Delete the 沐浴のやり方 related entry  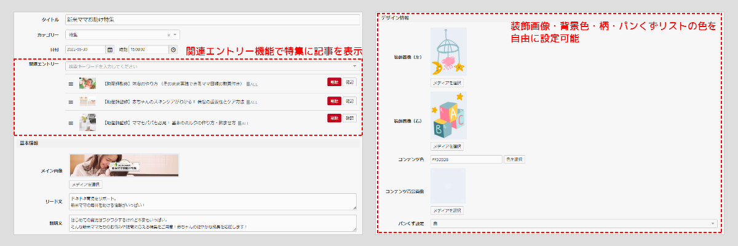[x=334, y=81]
